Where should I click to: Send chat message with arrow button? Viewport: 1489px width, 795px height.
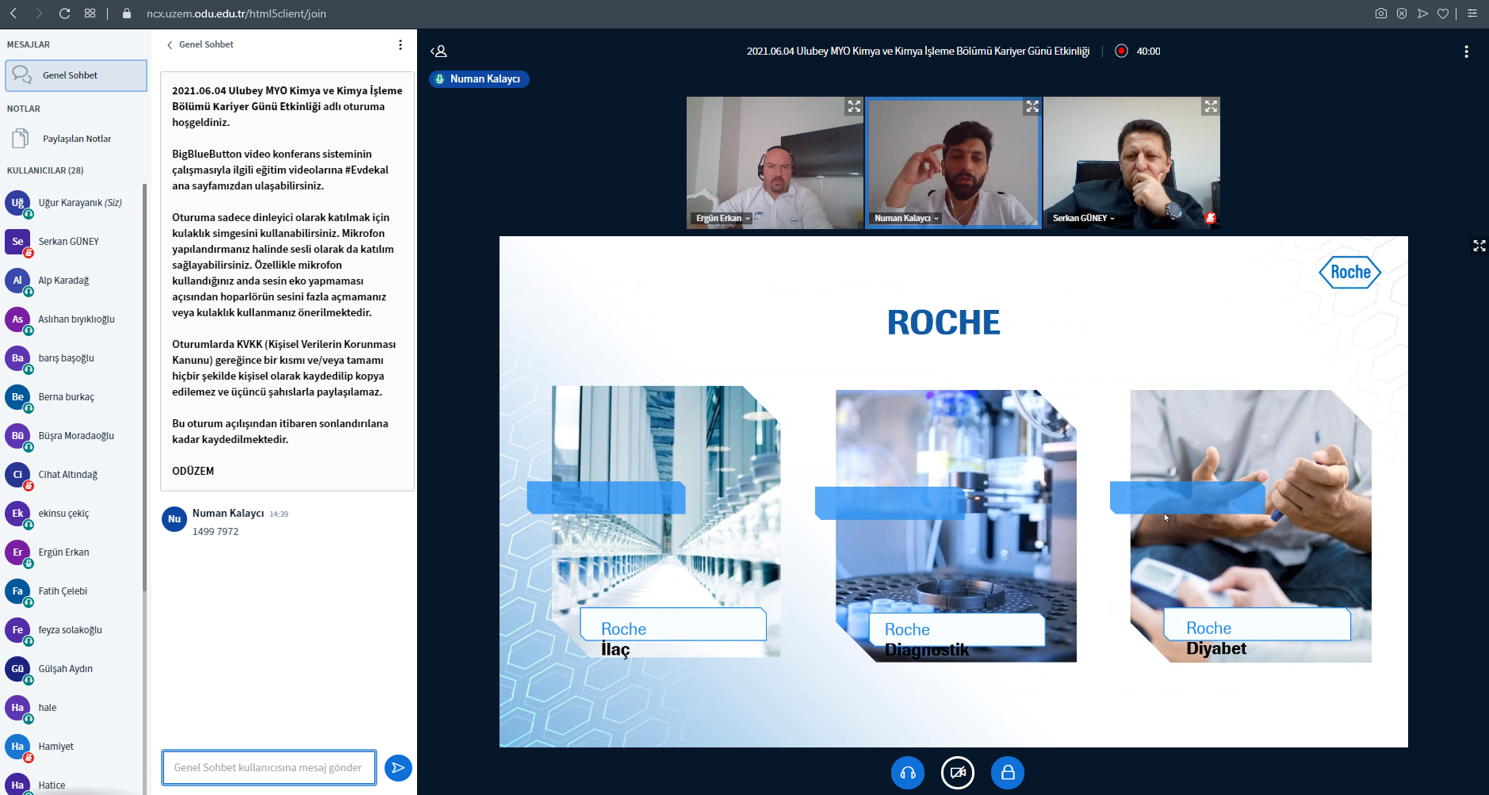398,768
